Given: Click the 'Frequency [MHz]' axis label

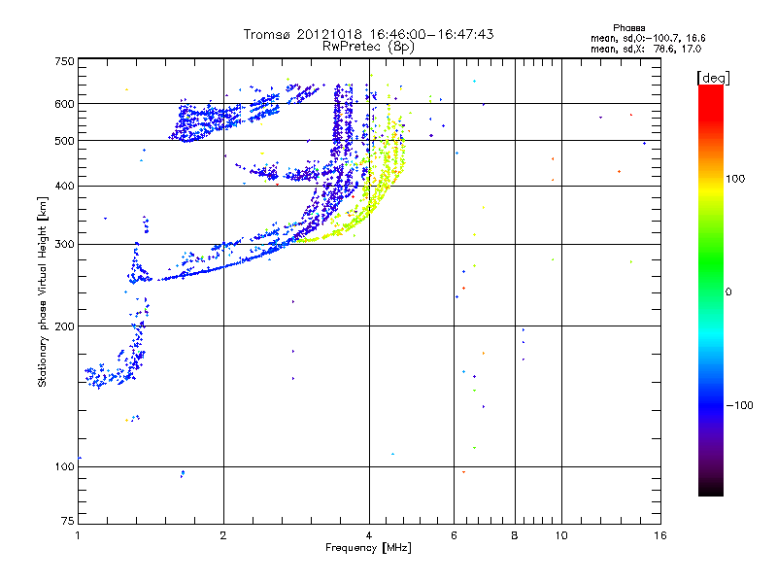Looking at the screenshot, I should click(x=368, y=548).
